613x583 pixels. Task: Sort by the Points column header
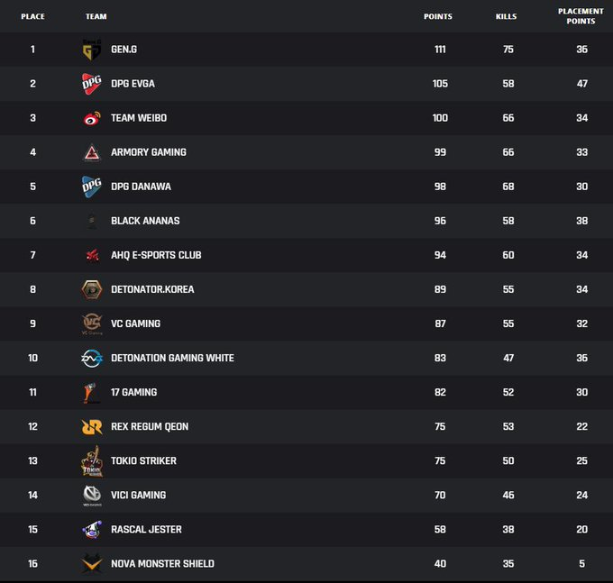coord(438,16)
